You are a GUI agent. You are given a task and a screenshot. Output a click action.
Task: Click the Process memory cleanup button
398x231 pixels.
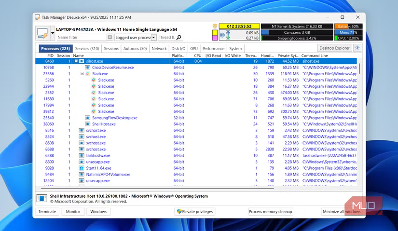pyautogui.click(x=270, y=212)
